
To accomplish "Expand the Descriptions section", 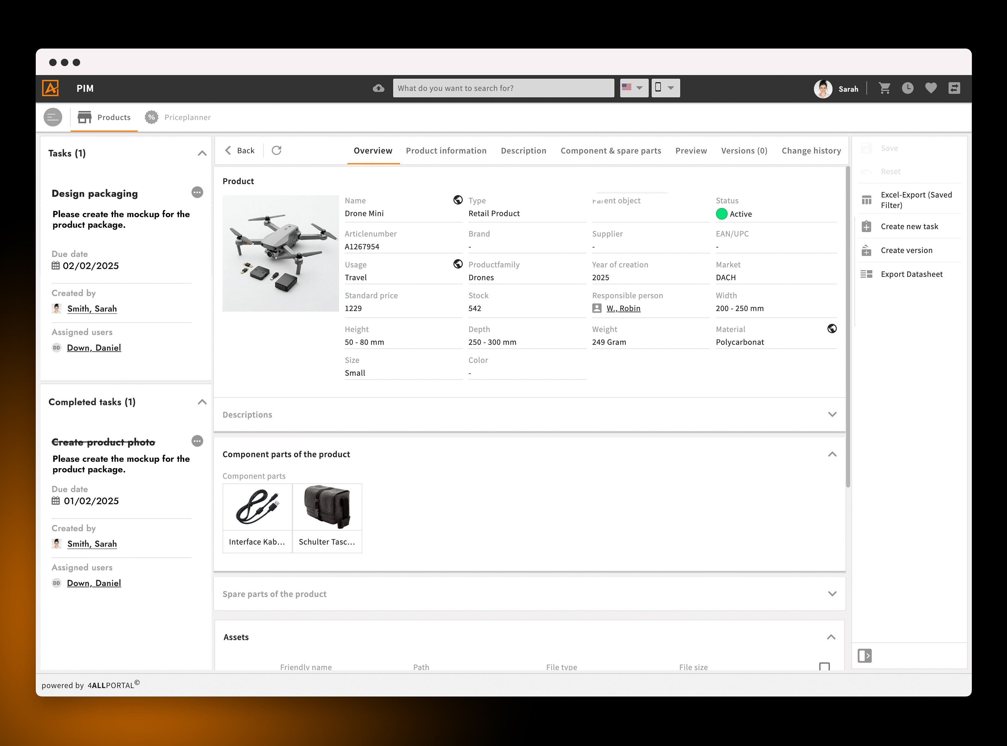I will click(x=832, y=414).
